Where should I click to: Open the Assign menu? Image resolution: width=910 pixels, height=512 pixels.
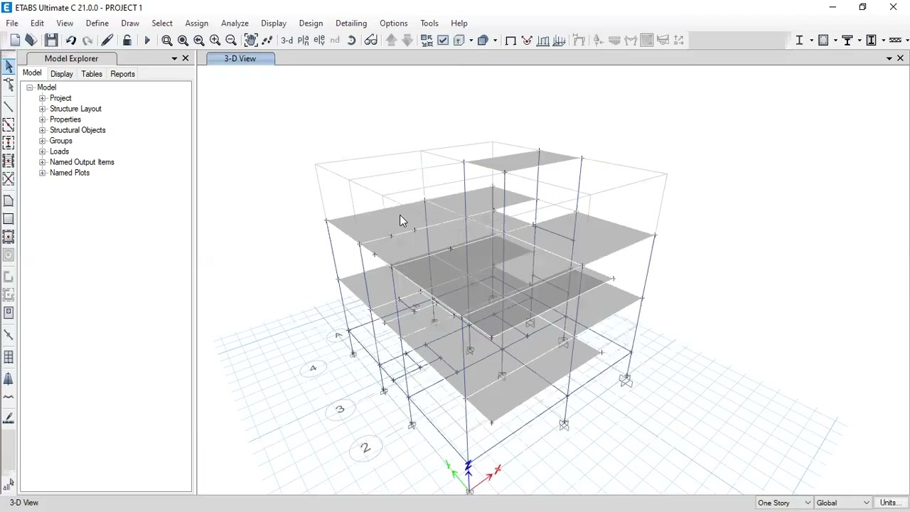coord(196,23)
